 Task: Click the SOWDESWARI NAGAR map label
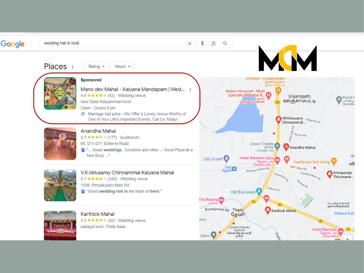[239, 232]
